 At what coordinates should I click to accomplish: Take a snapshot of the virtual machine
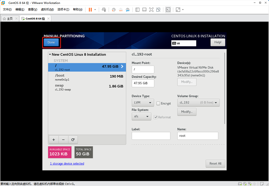[114, 9]
